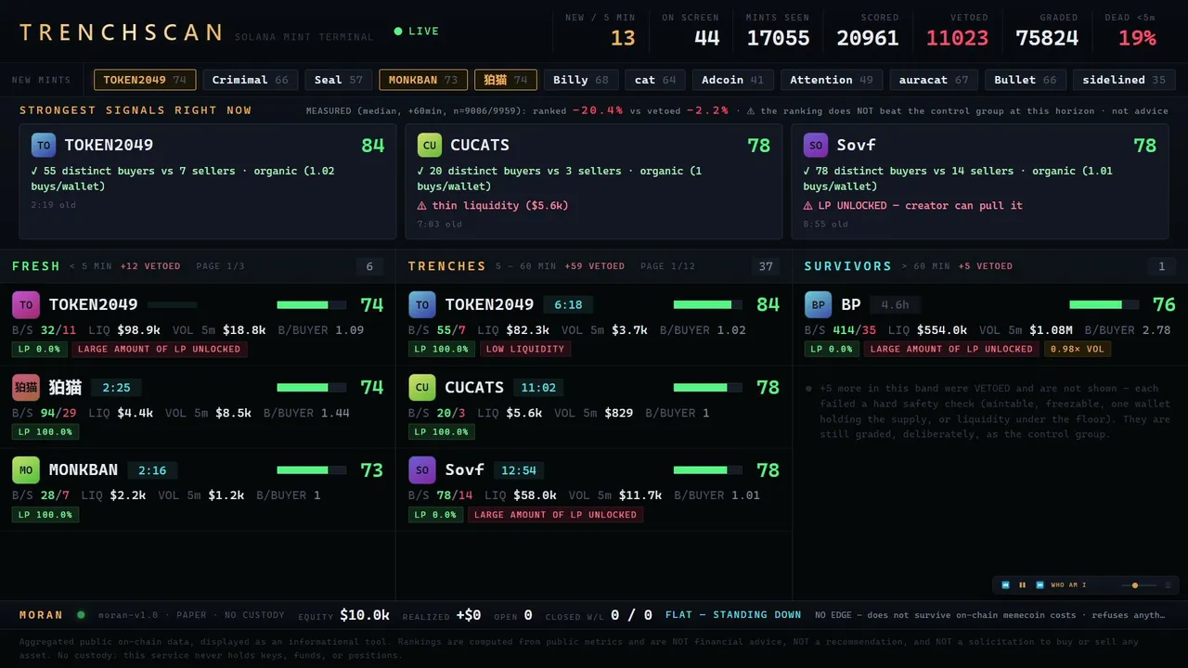Click Trenches PAGE 1/12 pager
This screenshot has width=1188, height=668.
point(667,266)
